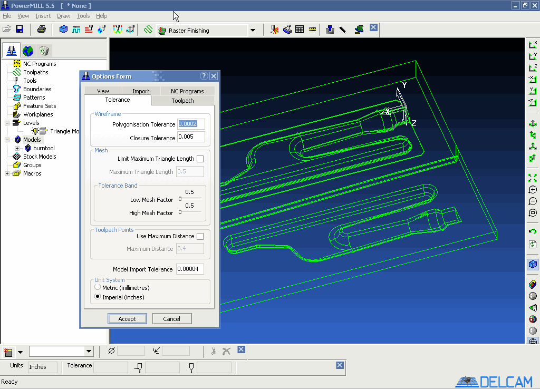
Task: Switch to the Import tab
Action: [x=141, y=91]
